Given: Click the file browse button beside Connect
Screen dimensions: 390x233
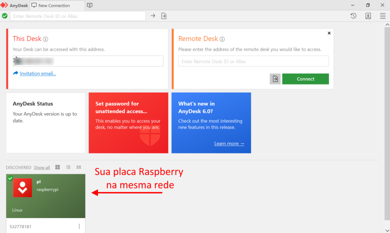Looking at the screenshot, I should pos(275,79).
